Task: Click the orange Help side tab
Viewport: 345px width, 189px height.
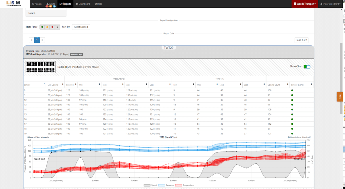Action: click(340, 97)
